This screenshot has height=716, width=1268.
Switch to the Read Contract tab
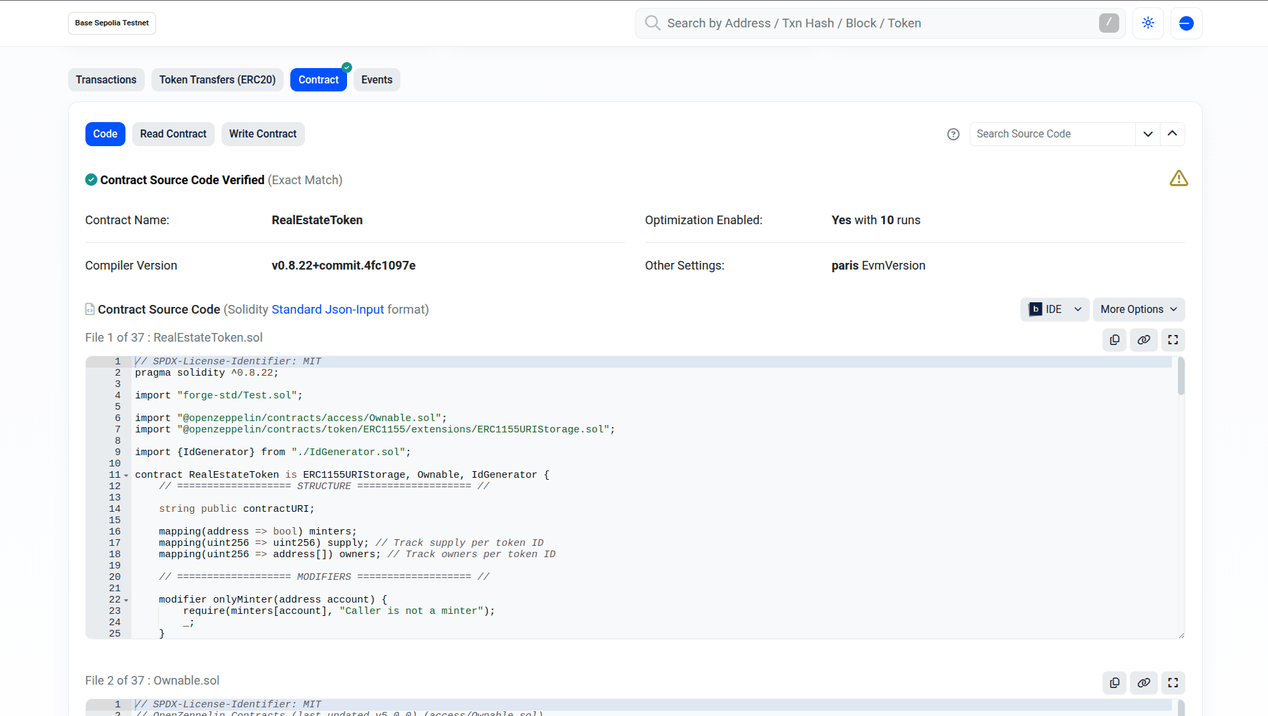[173, 133]
